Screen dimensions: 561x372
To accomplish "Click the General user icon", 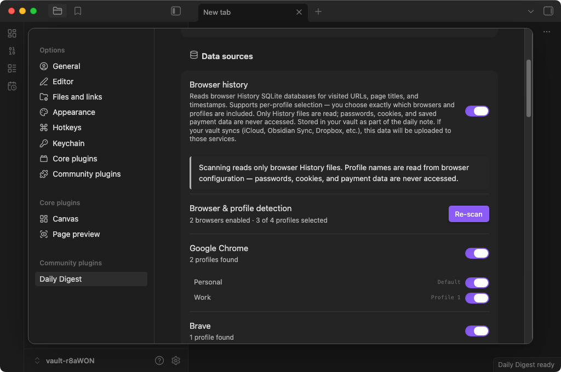I will [x=44, y=66].
